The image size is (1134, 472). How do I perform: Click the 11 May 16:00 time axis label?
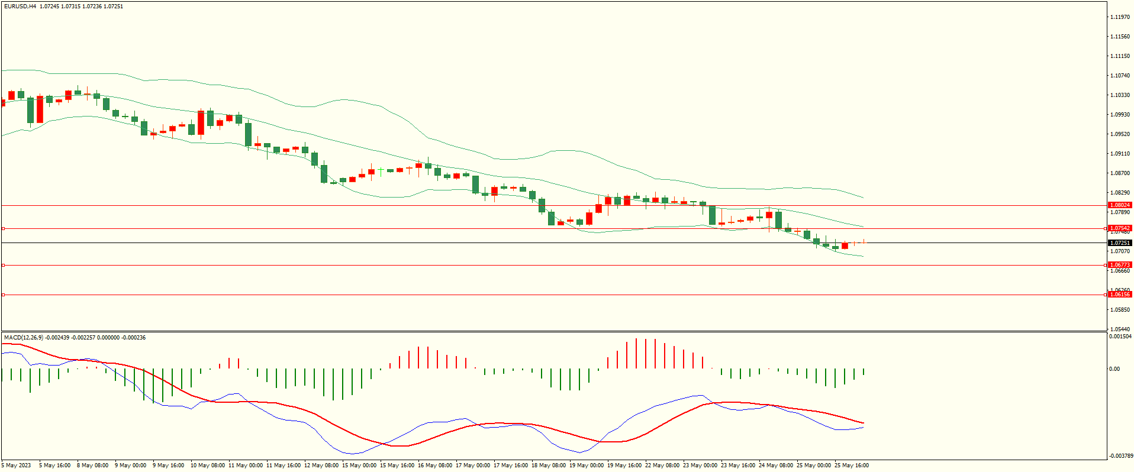coord(283,465)
